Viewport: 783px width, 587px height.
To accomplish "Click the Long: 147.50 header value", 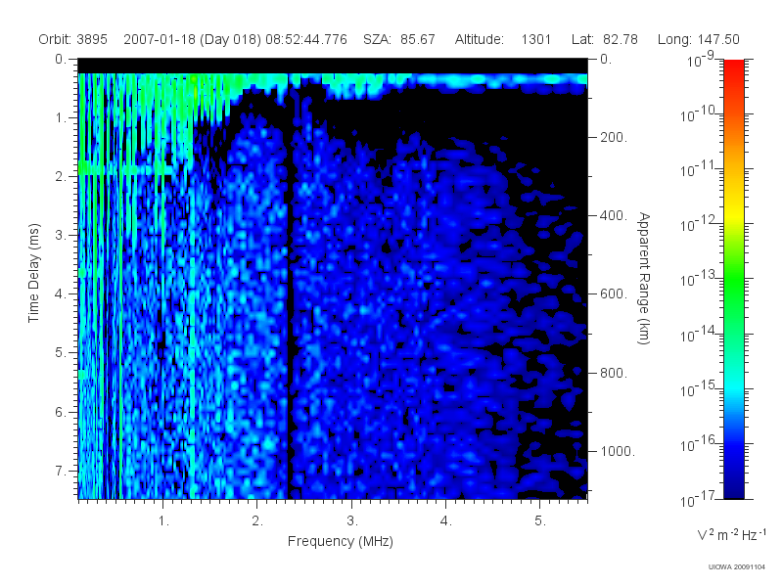I will (698, 39).
